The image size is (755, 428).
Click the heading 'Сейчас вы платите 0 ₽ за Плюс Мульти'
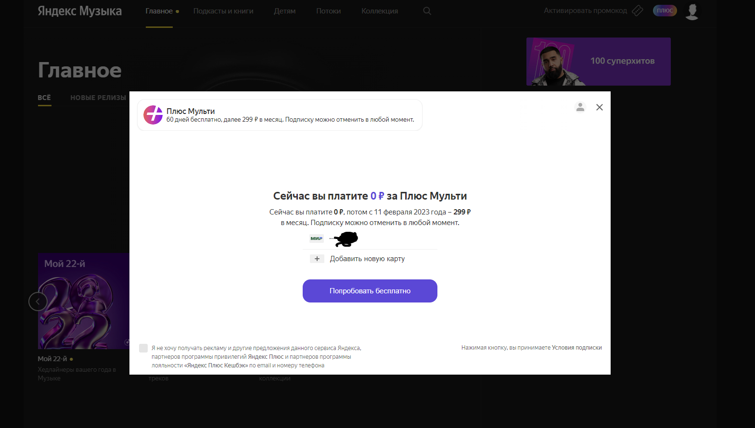point(370,196)
